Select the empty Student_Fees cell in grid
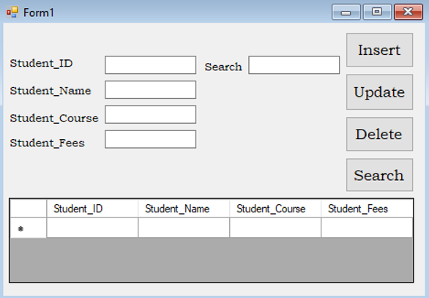The height and width of the screenshot is (298, 429). coord(367,228)
